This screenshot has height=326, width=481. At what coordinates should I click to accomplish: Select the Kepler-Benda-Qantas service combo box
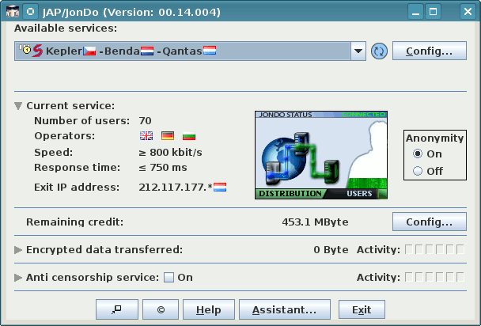190,51
